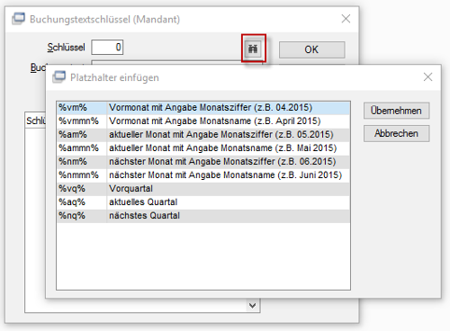450x331 pixels.
Task: Click scrollbar down arrow in background list
Action: click(x=253, y=306)
